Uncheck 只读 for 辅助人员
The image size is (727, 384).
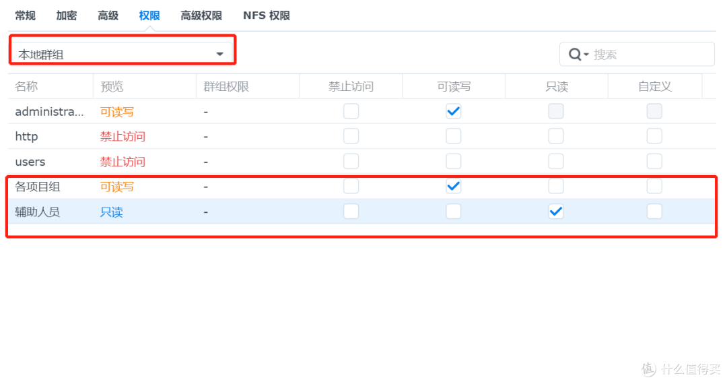556,212
